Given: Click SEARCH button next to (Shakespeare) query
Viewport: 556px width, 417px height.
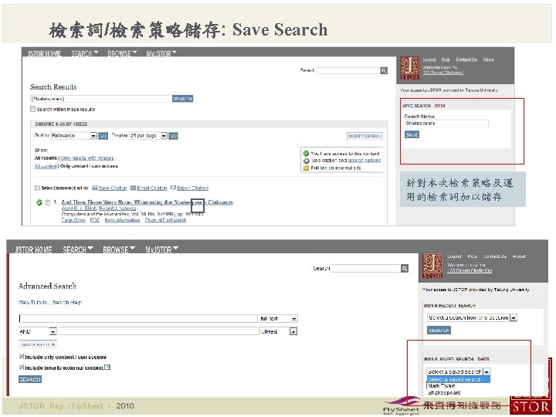Looking at the screenshot, I should coord(182,99).
